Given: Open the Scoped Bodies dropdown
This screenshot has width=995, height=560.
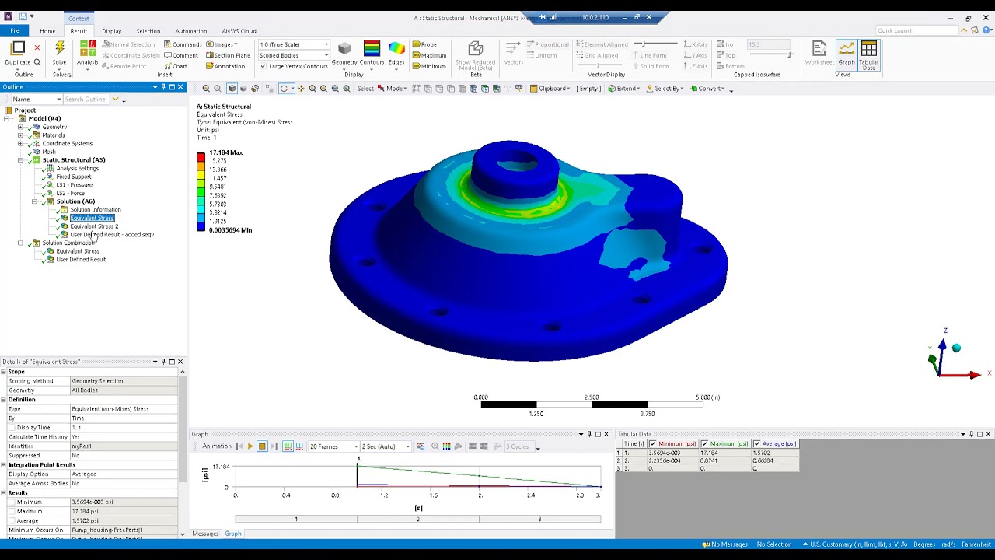Looking at the screenshot, I should pyautogui.click(x=294, y=55).
